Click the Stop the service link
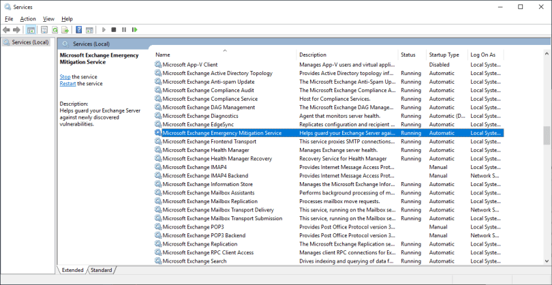Image resolution: width=552 pixels, height=285 pixels. 65,77
